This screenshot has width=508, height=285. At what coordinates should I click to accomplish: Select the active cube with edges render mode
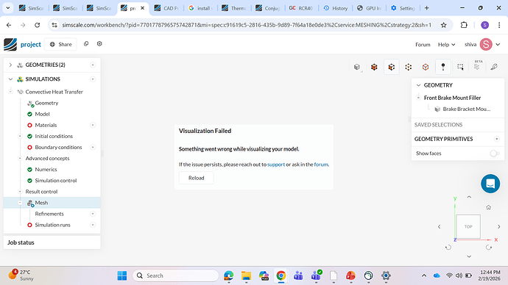tap(392, 67)
